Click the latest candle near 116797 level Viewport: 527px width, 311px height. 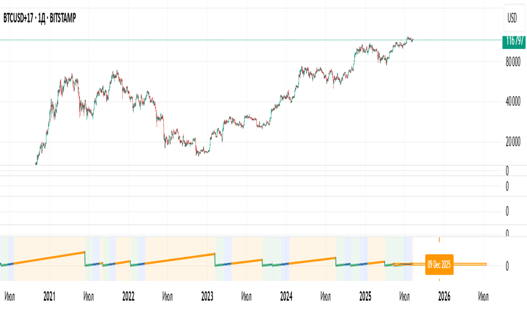click(x=412, y=40)
